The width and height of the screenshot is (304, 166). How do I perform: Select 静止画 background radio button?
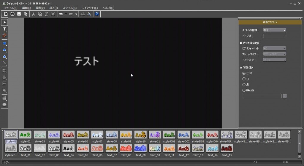(244, 90)
